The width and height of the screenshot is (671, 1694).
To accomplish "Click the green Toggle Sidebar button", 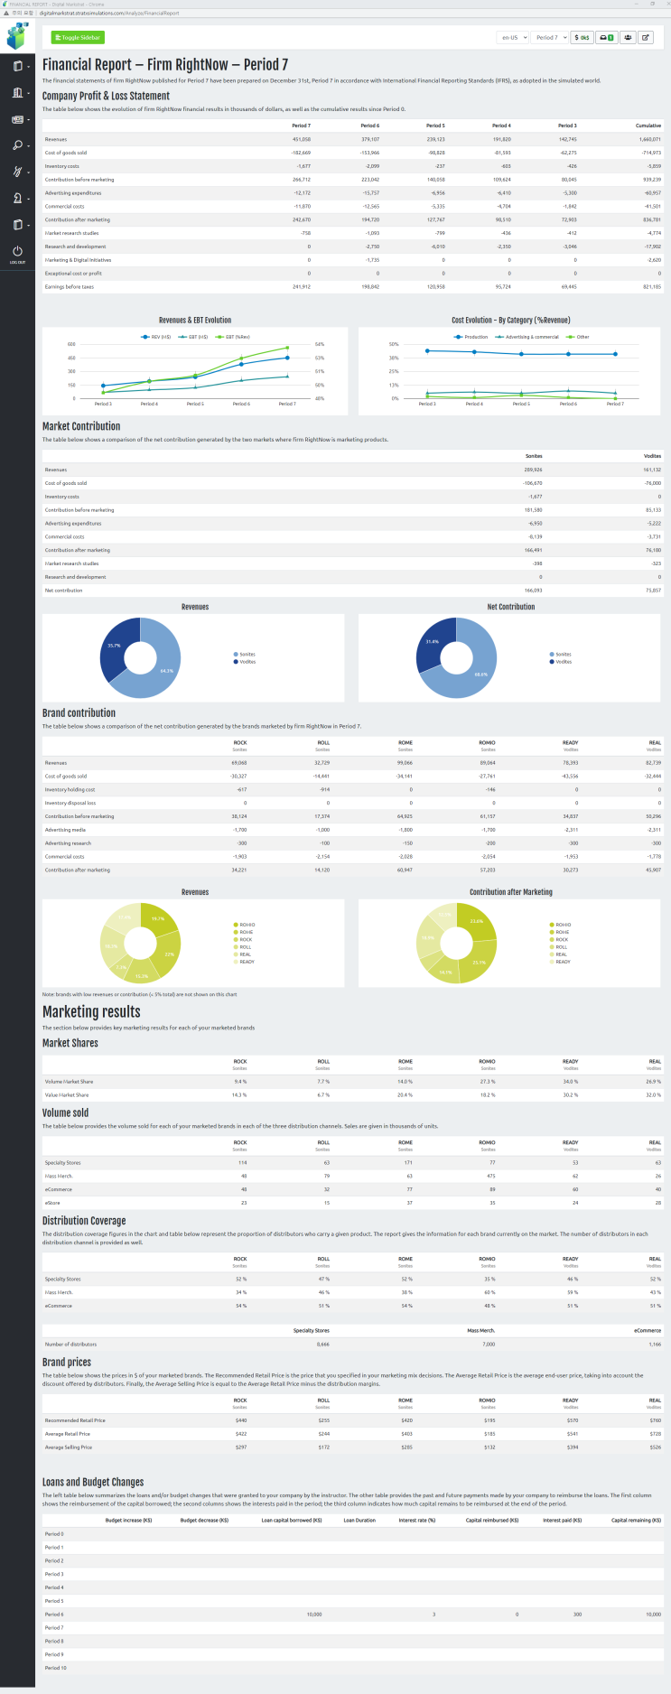I will click(x=78, y=38).
